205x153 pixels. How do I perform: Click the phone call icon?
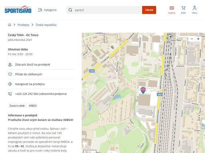[10, 94]
